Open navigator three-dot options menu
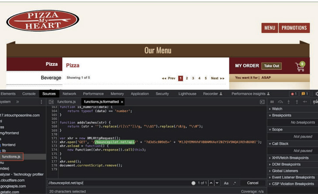Screen dimensions: 318x194 pyautogui.click(x=41, y=102)
